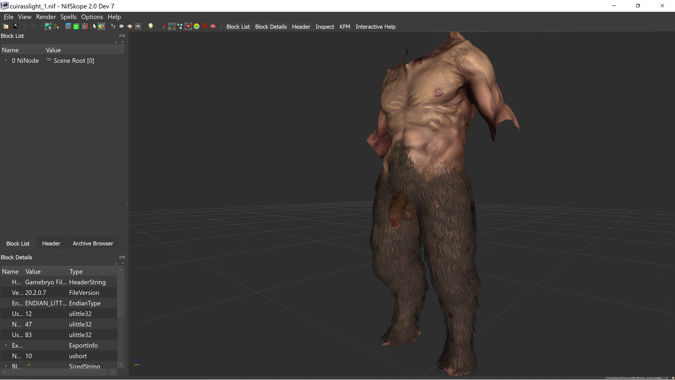This screenshot has height=380, width=675.
Task: Open the File menu
Action: (x=8, y=17)
